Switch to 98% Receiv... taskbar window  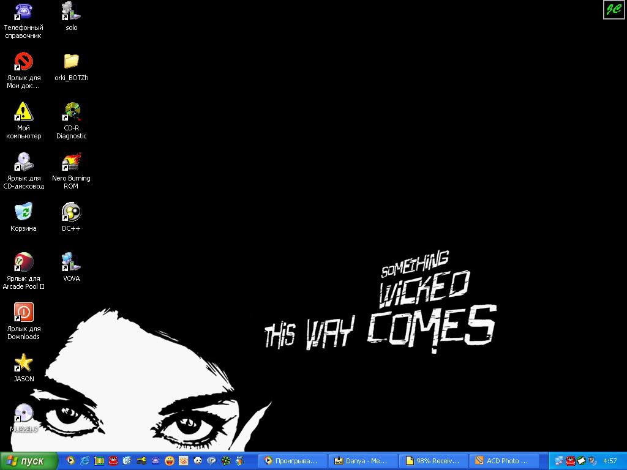(434, 461)
